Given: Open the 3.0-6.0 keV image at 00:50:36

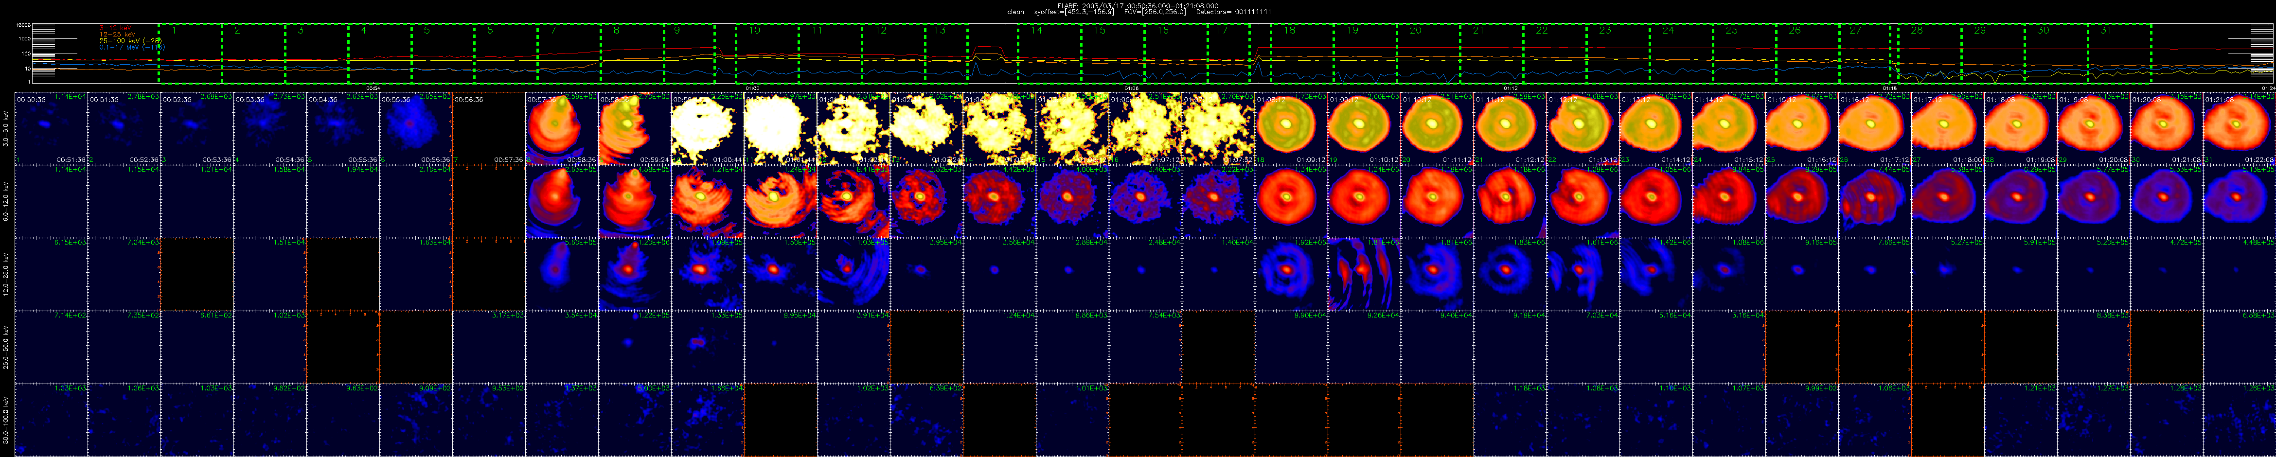Looking at the screenshot, I should click(51, 128).
